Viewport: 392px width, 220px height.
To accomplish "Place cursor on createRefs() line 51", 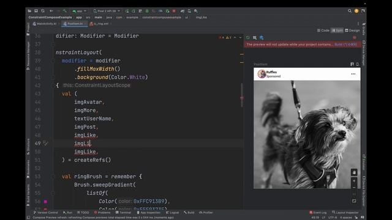I will pos(92,160).
